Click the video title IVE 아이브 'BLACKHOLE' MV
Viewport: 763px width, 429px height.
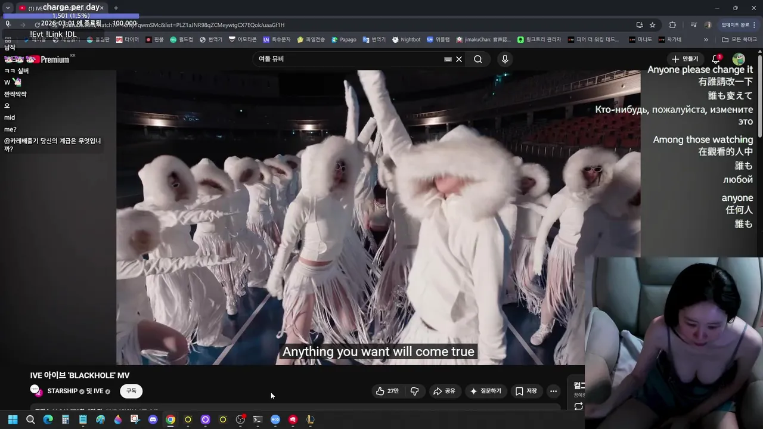coord(80,375)
